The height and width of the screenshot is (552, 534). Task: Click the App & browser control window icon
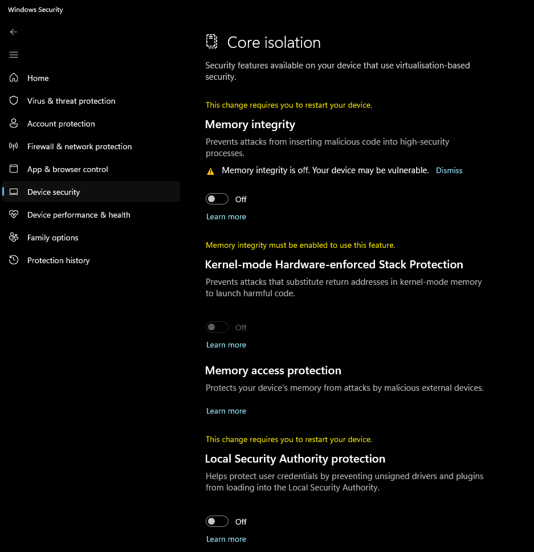click(13, 169)
